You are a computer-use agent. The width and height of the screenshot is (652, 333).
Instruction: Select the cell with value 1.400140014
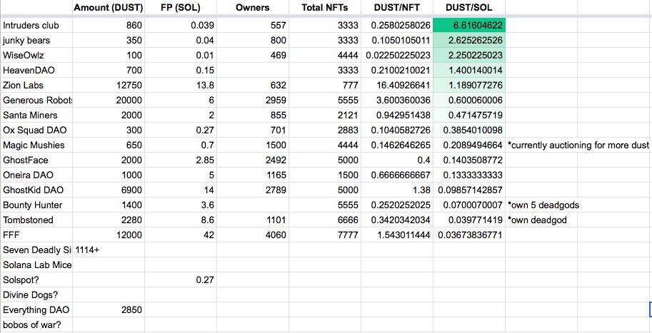pos(469,70)
